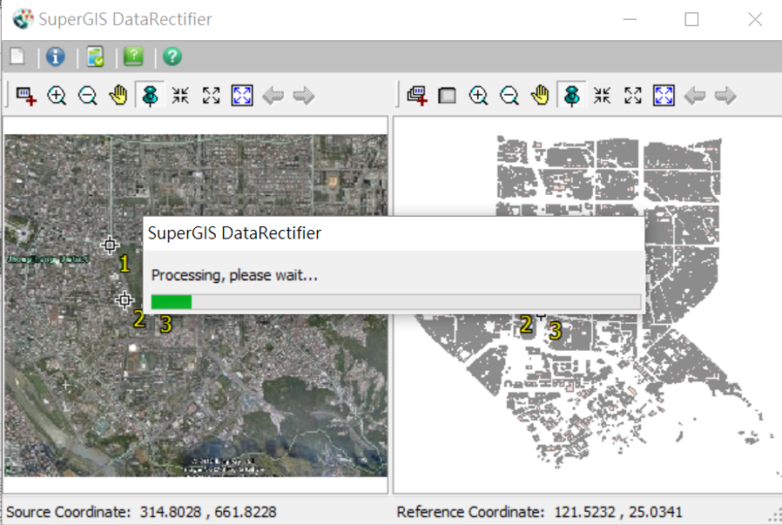Select Zoom Out tool in reference toolbar
Image resolution: width=782 pixels, height=525 pixels.
coord(509,95)
